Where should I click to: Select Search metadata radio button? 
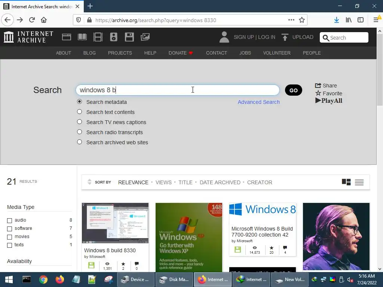79,102
